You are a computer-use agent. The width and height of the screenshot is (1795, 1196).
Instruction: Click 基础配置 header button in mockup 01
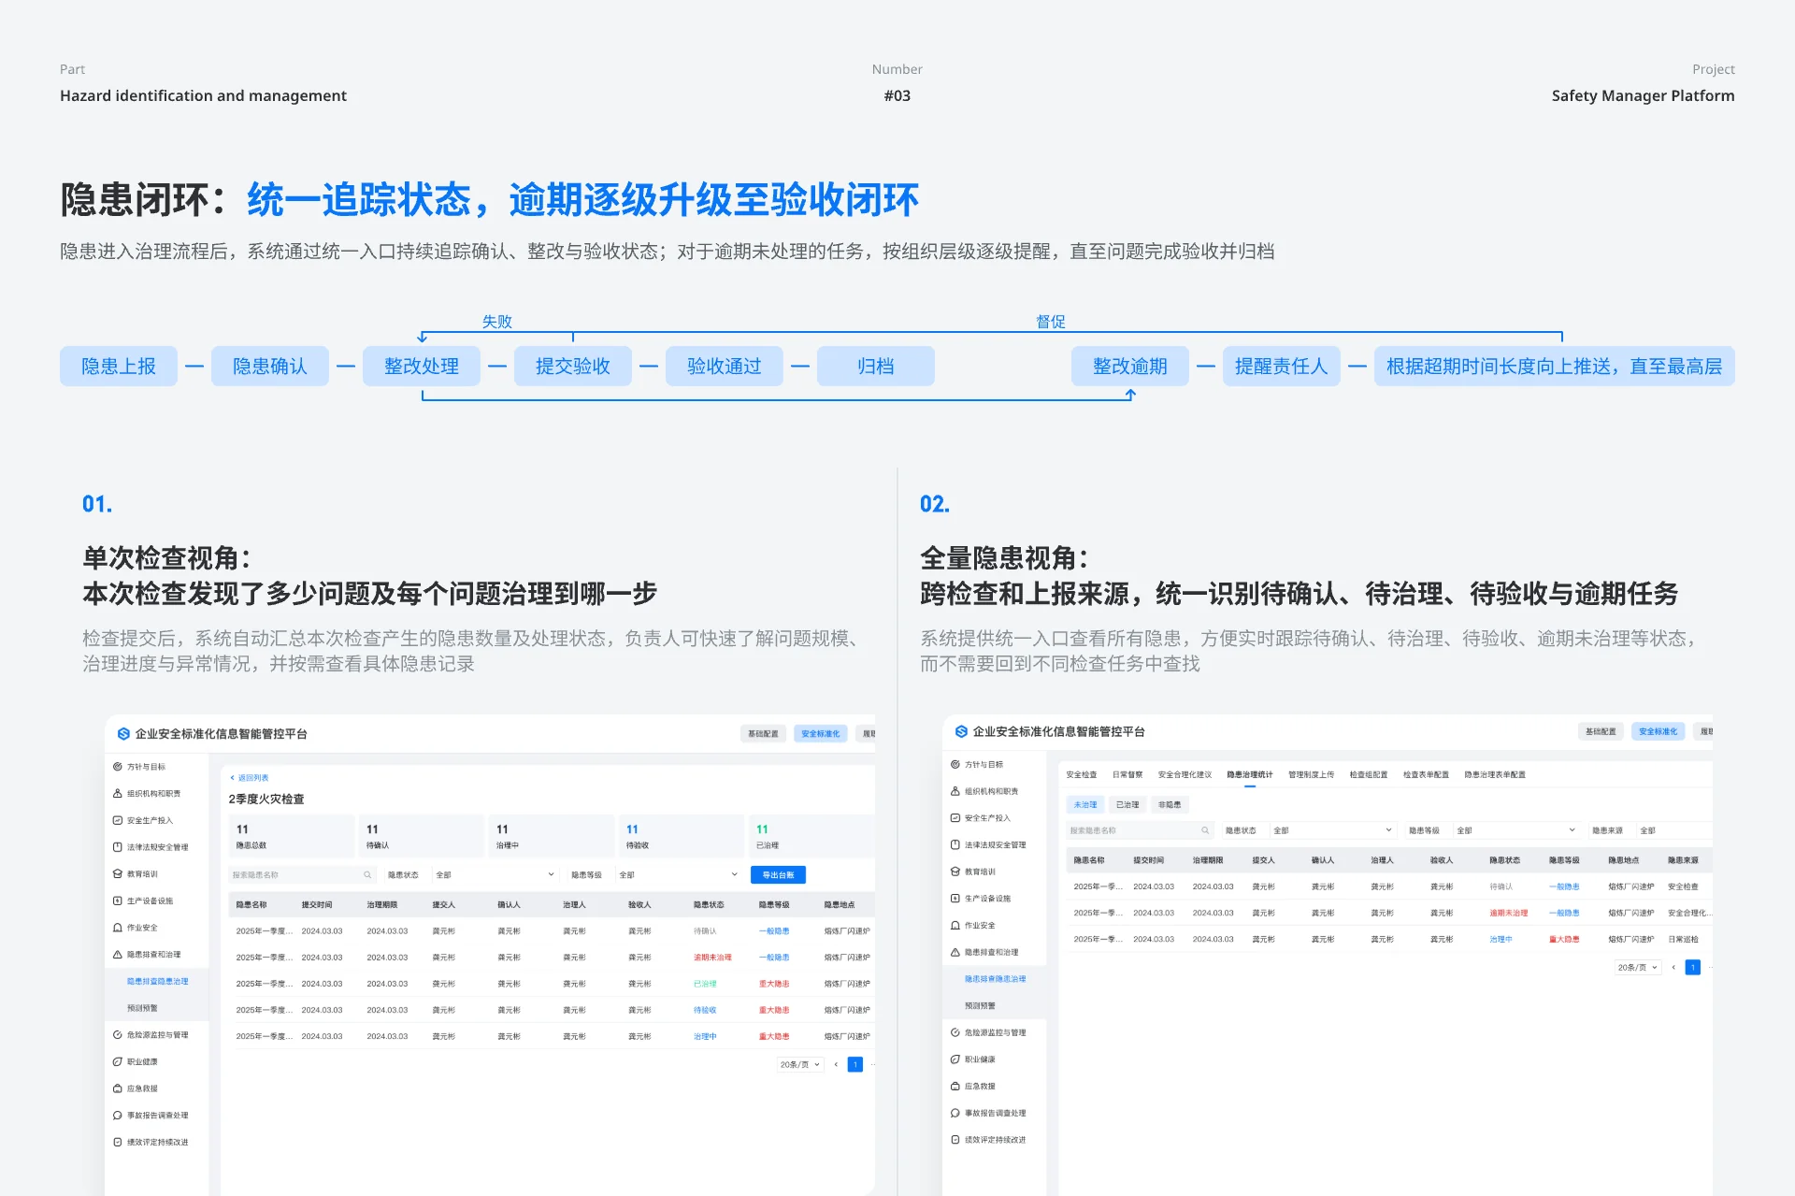coord(763,734)
